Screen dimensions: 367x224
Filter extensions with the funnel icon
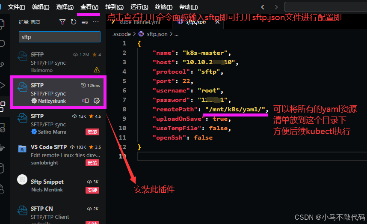[62, 22]
